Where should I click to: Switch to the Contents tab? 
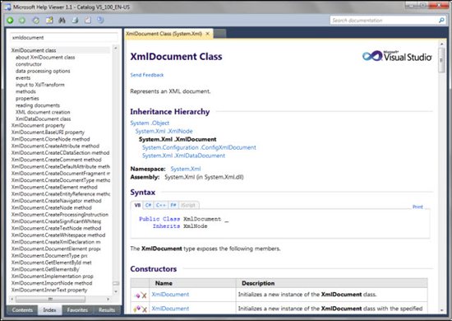click(22, 309)
